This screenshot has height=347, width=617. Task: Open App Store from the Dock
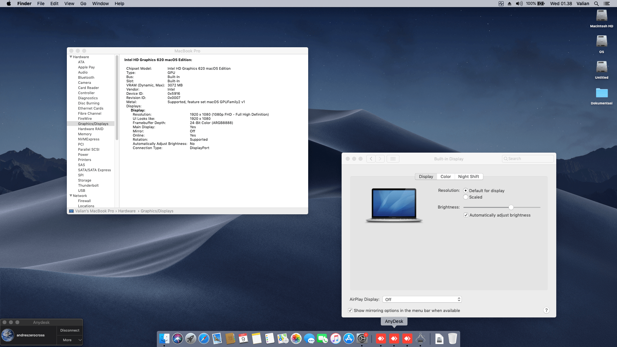click(349, 338)
